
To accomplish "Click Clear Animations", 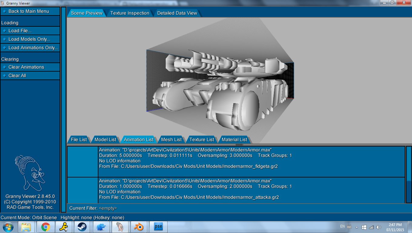I will click(30, 67).
